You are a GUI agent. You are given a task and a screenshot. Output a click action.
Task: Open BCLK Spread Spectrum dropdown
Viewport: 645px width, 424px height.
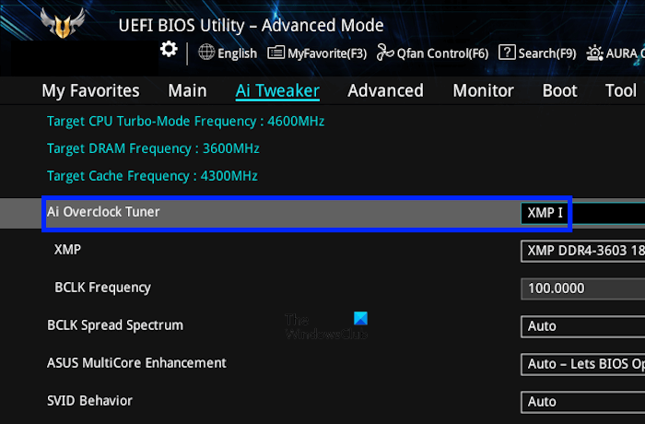tap(582, 326)
